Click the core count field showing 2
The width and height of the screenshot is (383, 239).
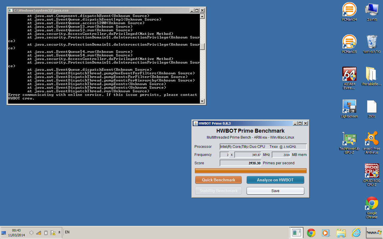[x=224, y=155]
